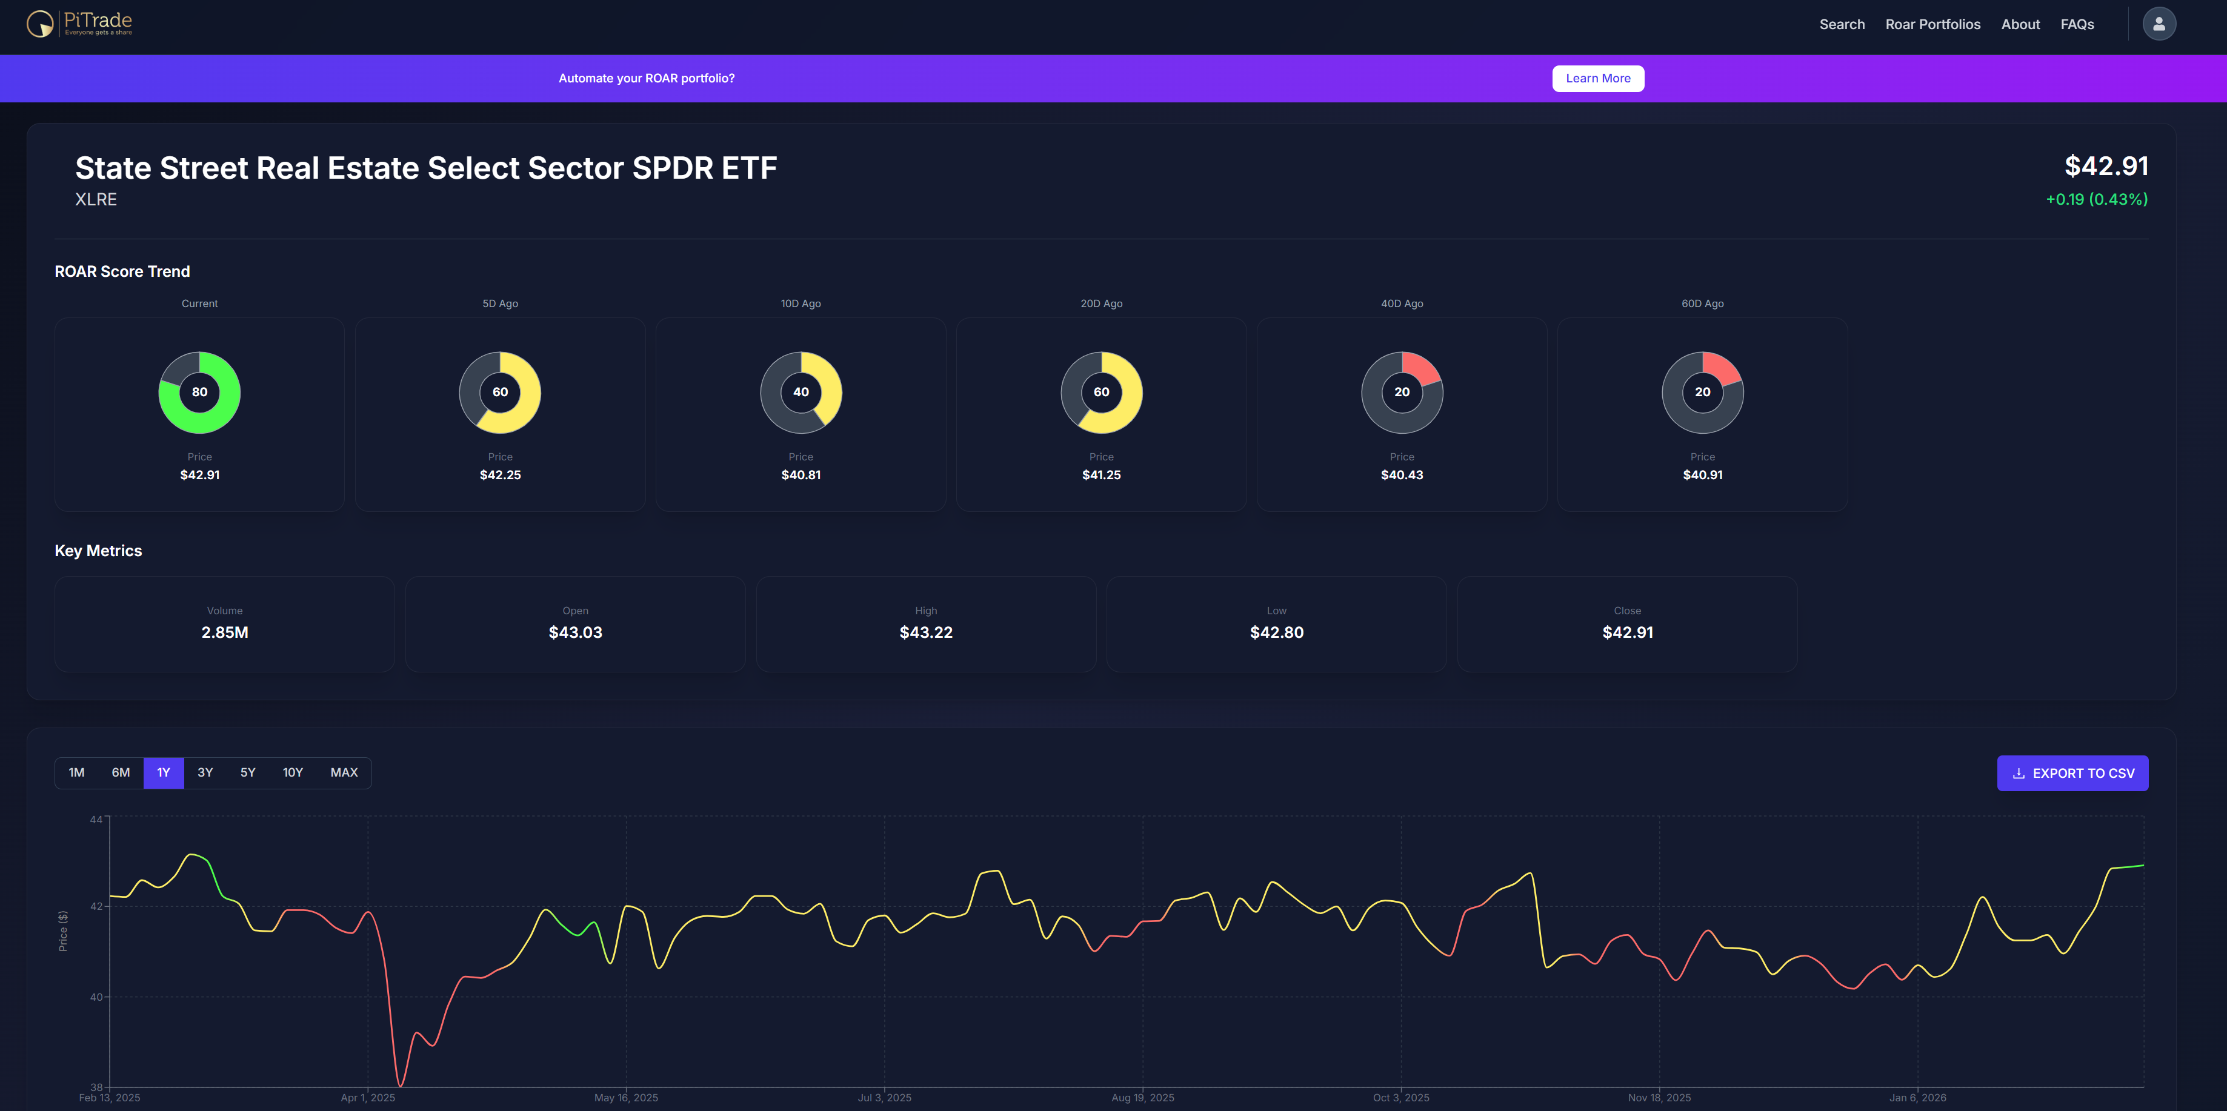
Task: Open the About page link
Action: tap(2020, 24)
